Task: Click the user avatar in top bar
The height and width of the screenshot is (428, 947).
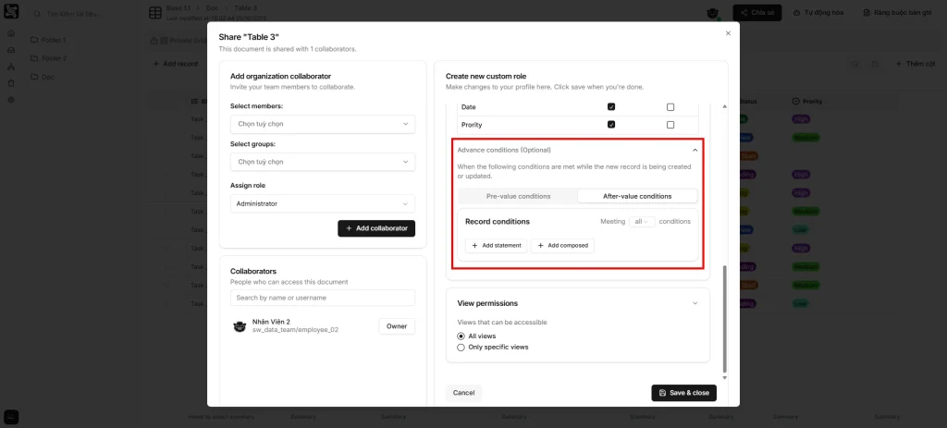Action: 712,13
